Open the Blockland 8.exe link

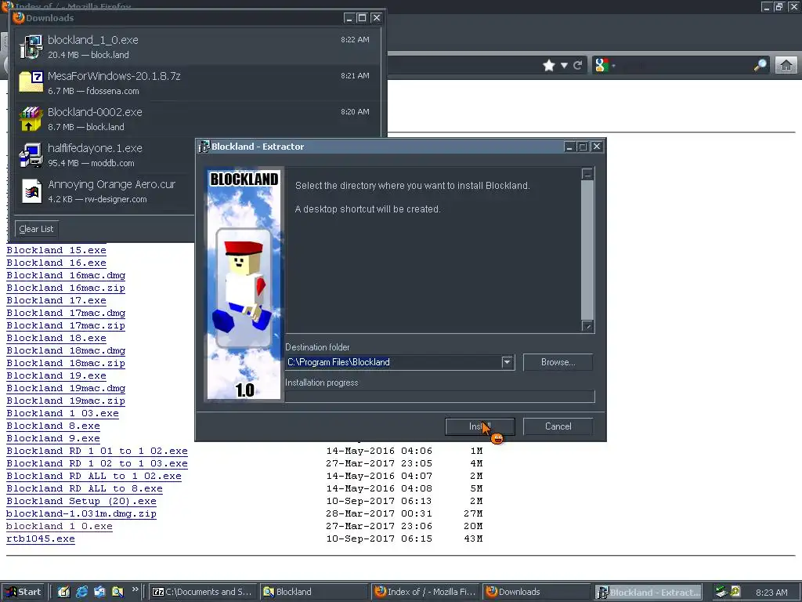(53, 426)
